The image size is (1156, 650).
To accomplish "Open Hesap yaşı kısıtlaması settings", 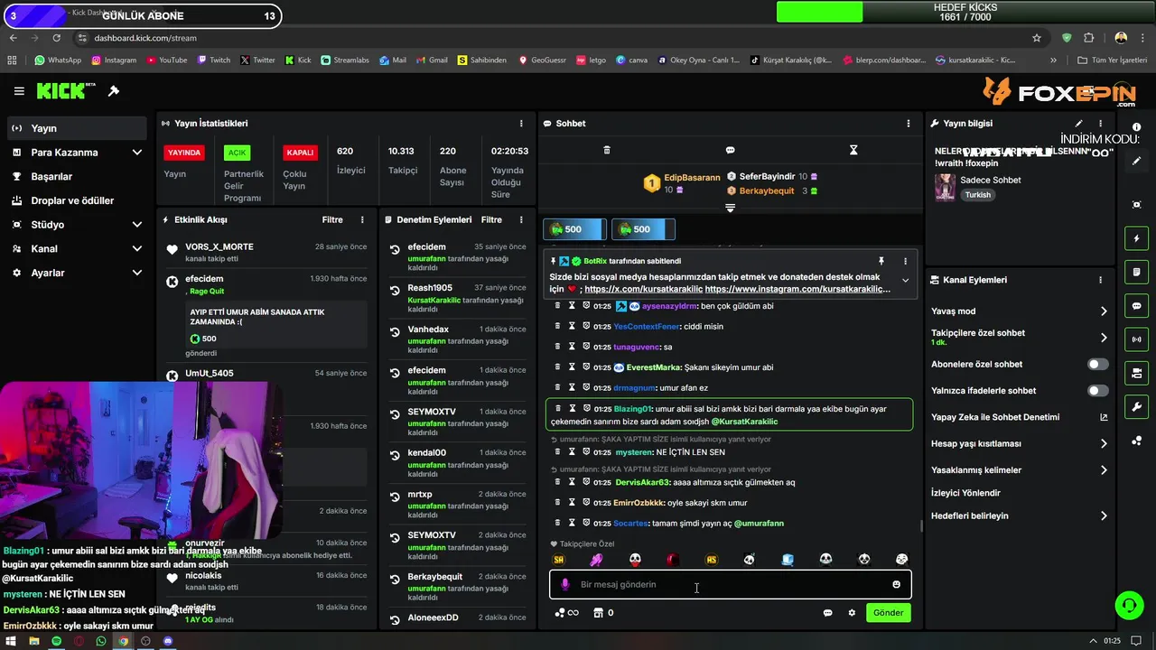I will tap(1020, 443).
